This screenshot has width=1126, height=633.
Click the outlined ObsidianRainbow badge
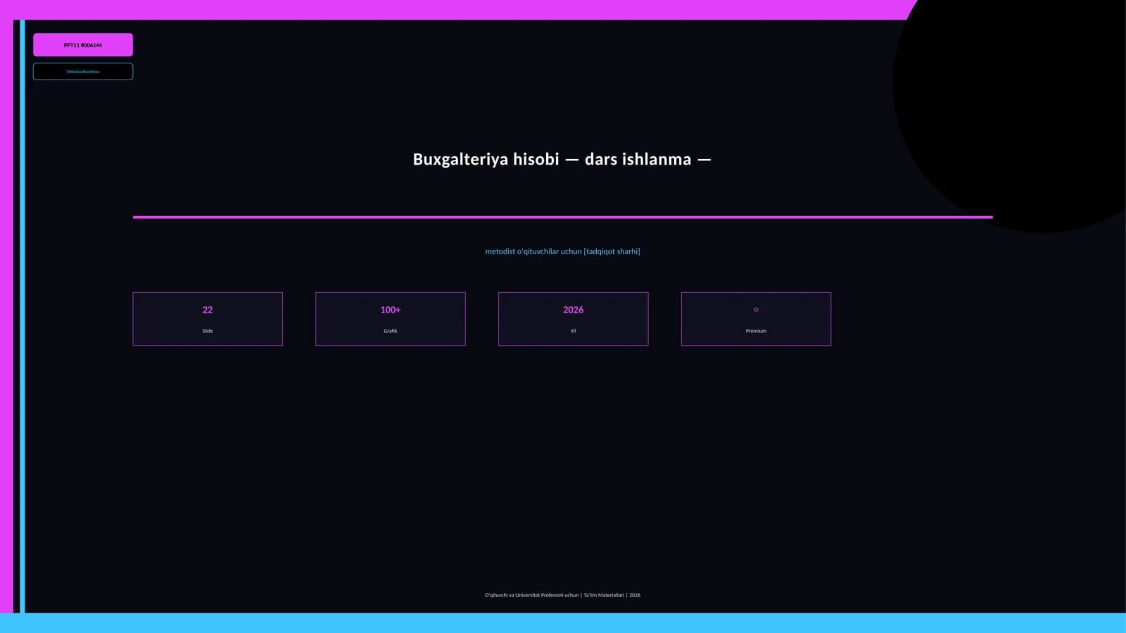click(83, 71)
